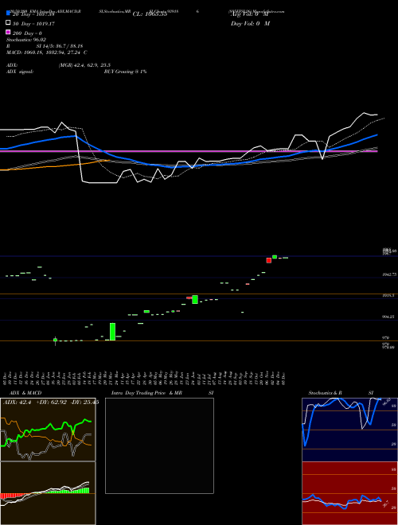Open the ADX indicator line chart panel
Image resolution: width=398 pixels, height=525 pixels.
click(x=48, y=430)
